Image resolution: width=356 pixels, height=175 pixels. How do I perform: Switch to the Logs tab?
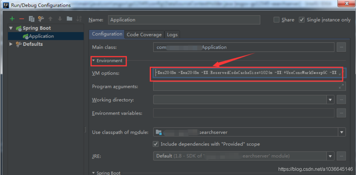pos(172,35)
